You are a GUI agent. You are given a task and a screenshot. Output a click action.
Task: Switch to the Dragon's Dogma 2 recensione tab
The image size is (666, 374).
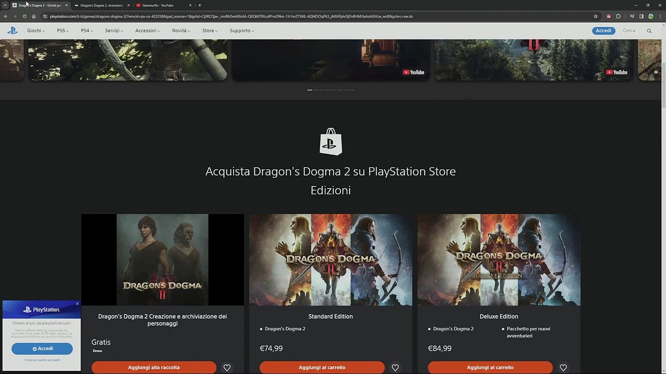coord(101,5)
